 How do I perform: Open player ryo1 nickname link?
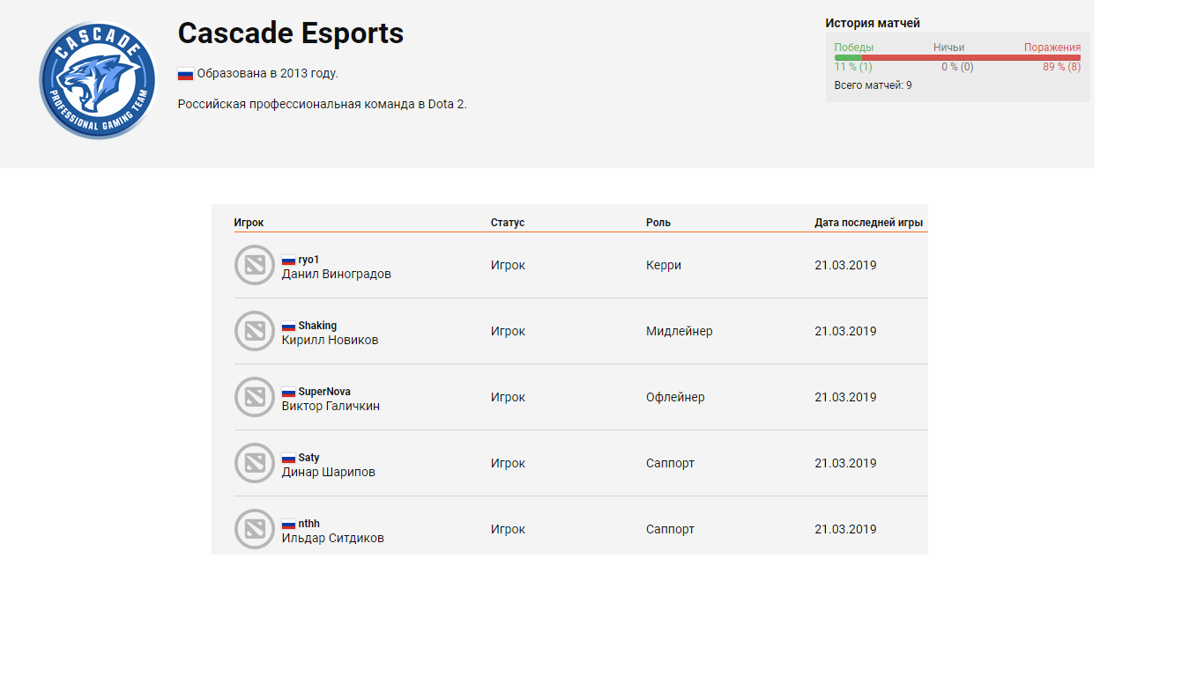tap(308, 260)
